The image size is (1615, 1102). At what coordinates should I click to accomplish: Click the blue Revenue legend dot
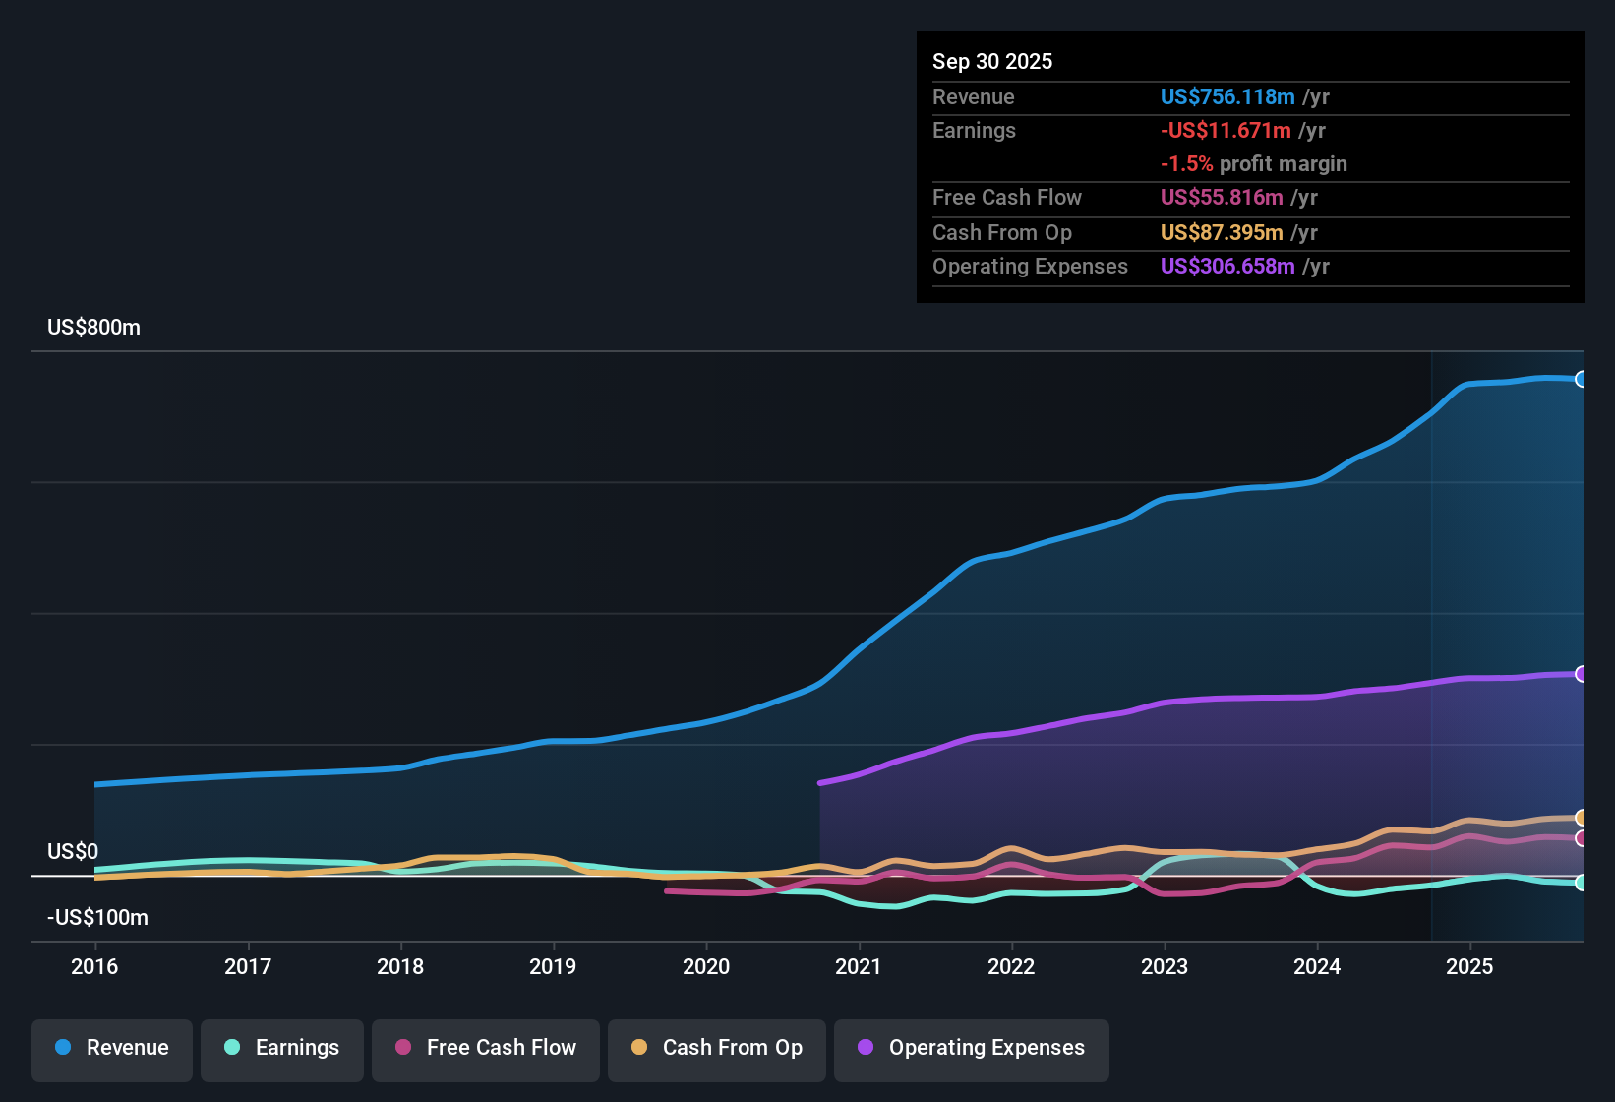click(x=62, y=1048)
